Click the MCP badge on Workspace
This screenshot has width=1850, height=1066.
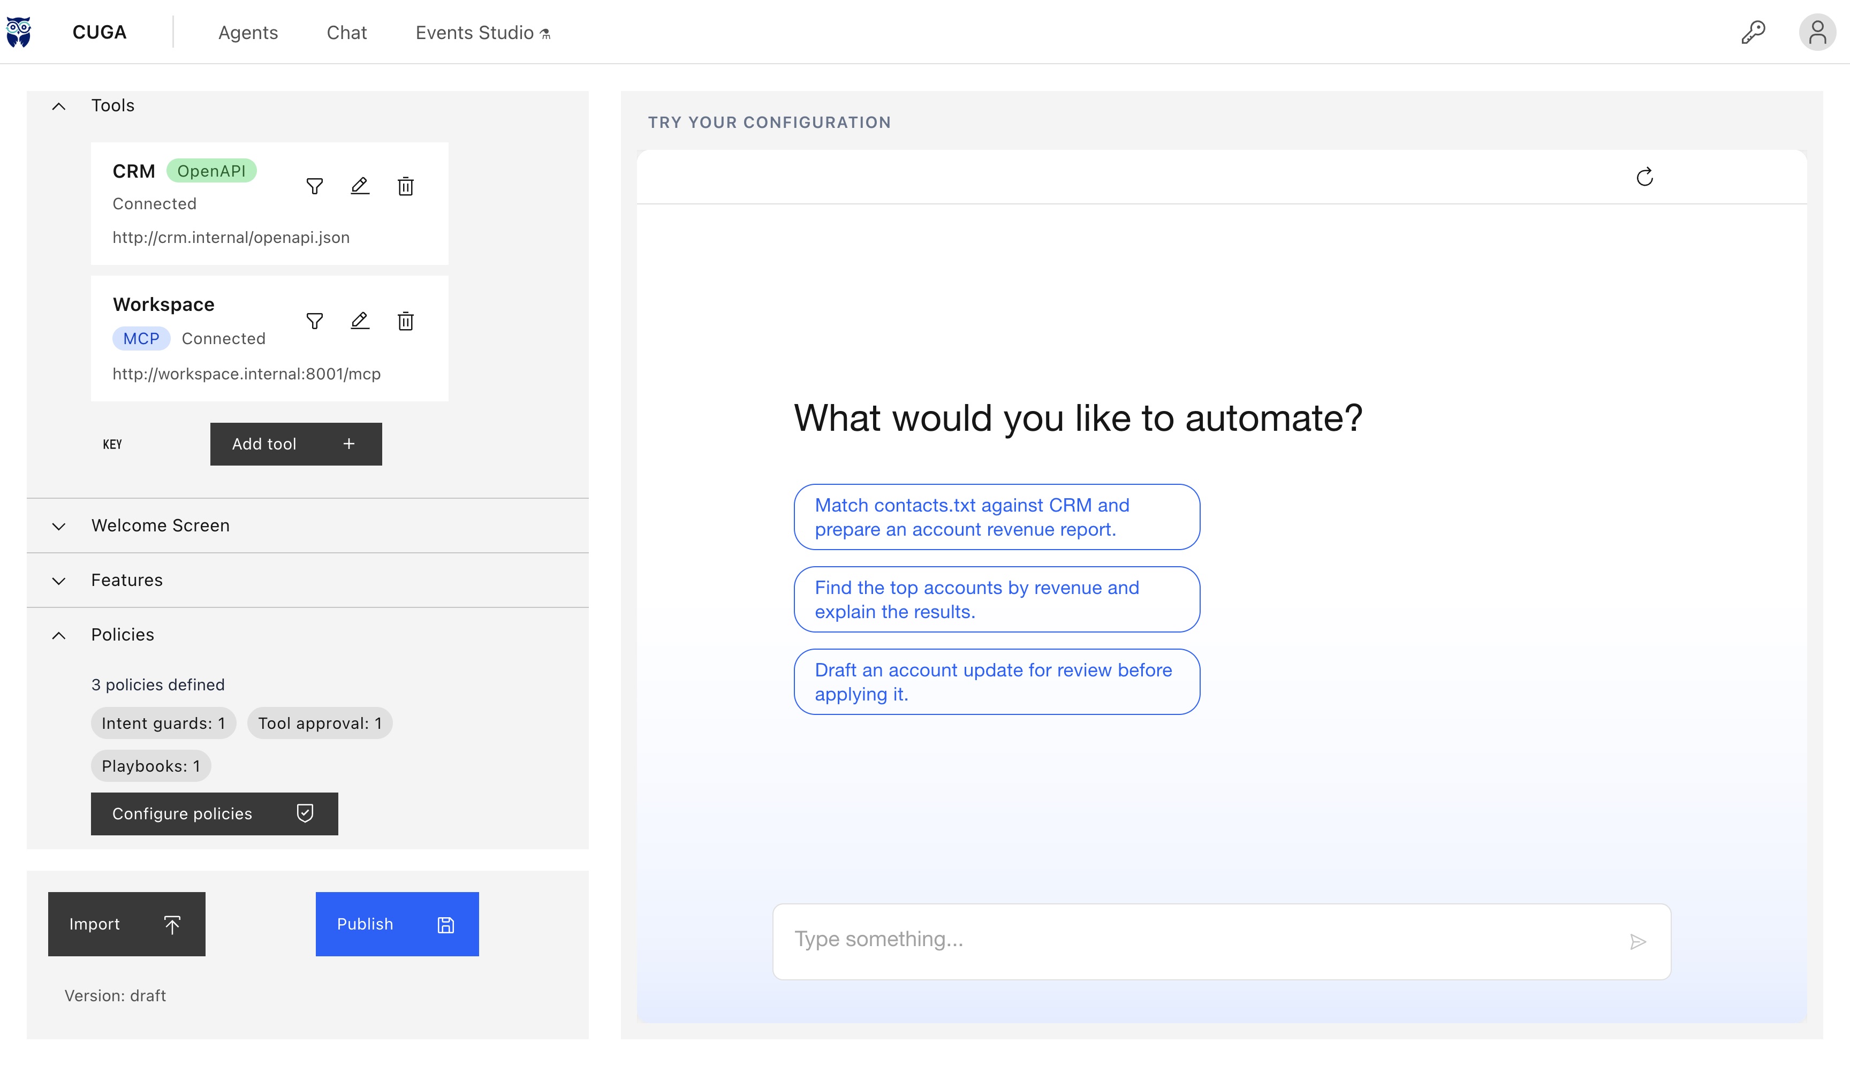tap(141, 338)
